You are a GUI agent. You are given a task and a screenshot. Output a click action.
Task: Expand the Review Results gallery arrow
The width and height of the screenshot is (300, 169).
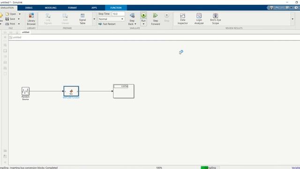[x=292, y=19]
